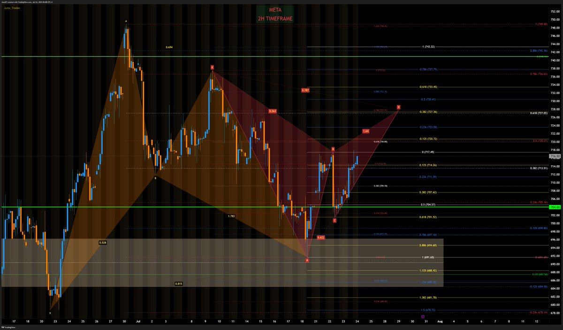Click the -0.5 (730.41) fib level label
The width and height of the screenshot is (563, 330).
tap(429, 99)
